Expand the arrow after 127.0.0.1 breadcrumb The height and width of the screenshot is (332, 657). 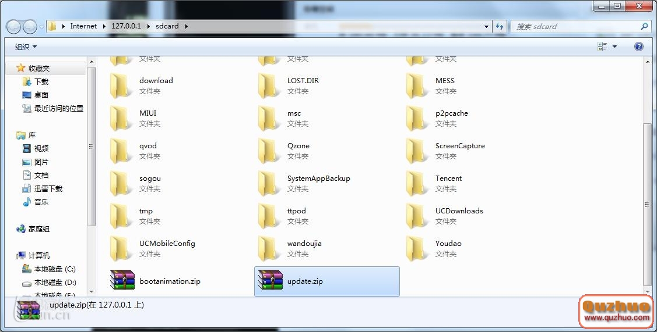(148, 26)
